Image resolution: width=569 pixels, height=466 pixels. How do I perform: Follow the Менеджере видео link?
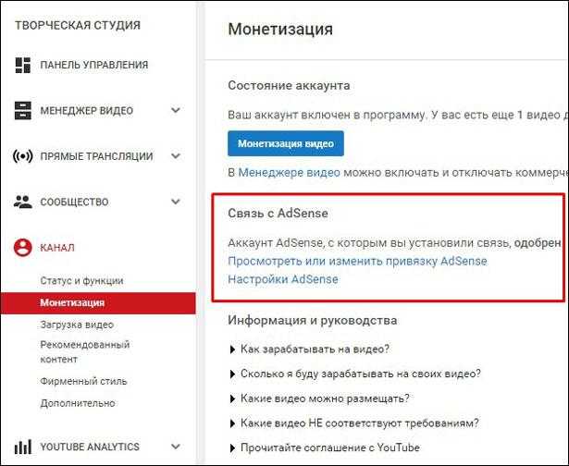(x=290, y=173)
